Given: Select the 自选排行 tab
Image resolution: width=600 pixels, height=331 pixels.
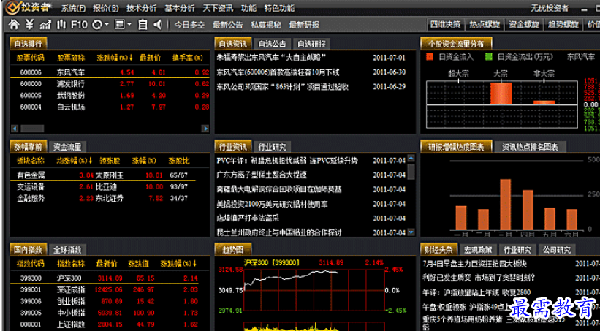Looking at the screenshot, I should tap(28, 44).
